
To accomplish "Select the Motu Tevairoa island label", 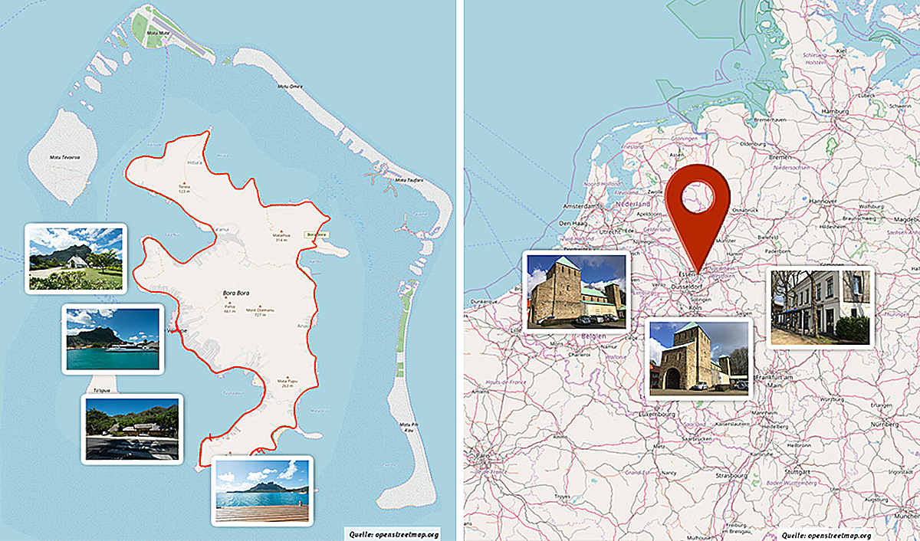I will tap(64, 156).
